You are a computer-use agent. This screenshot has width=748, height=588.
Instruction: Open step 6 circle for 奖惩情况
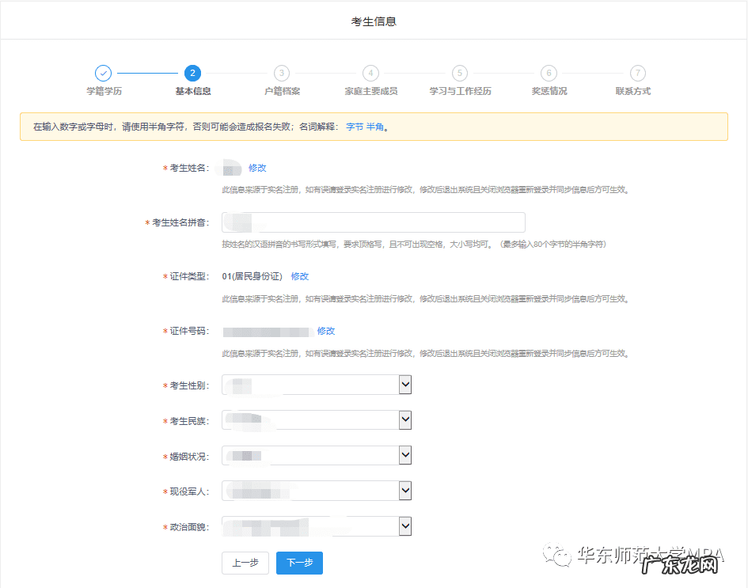point(549,73)
